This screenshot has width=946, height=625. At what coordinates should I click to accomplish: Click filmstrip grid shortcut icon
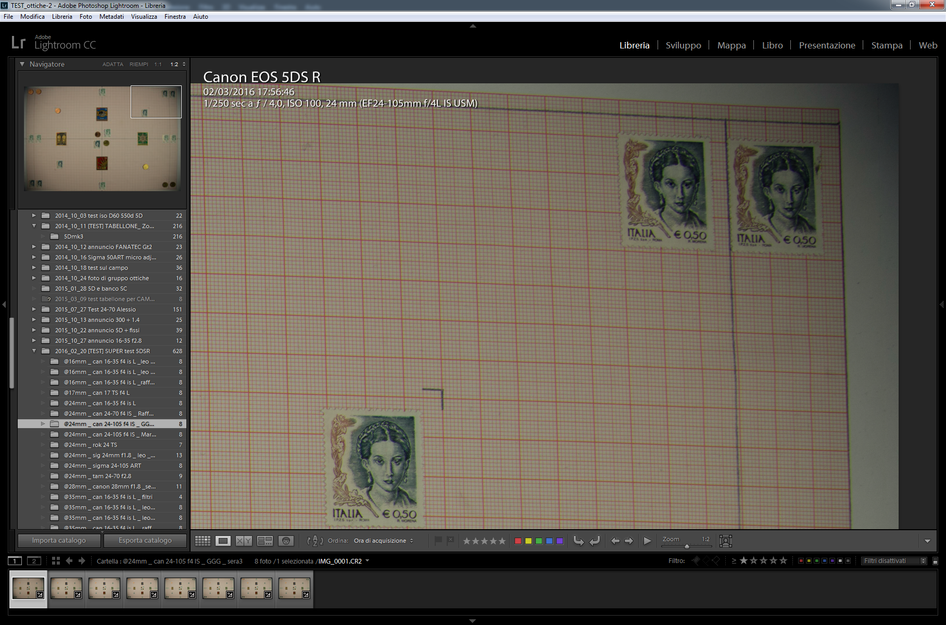click(56, 561)
